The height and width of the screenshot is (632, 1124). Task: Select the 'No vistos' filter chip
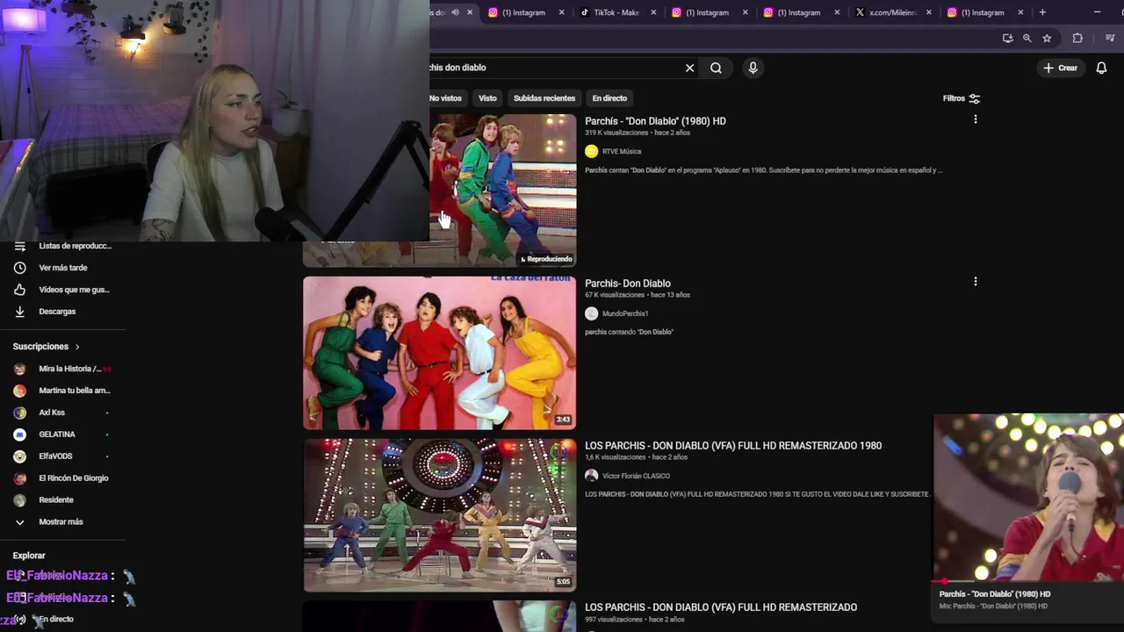(x=446, y=98)
